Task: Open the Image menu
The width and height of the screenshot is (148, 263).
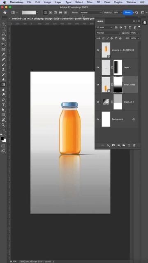Action: pyautogui.click(x=48, y=2)
